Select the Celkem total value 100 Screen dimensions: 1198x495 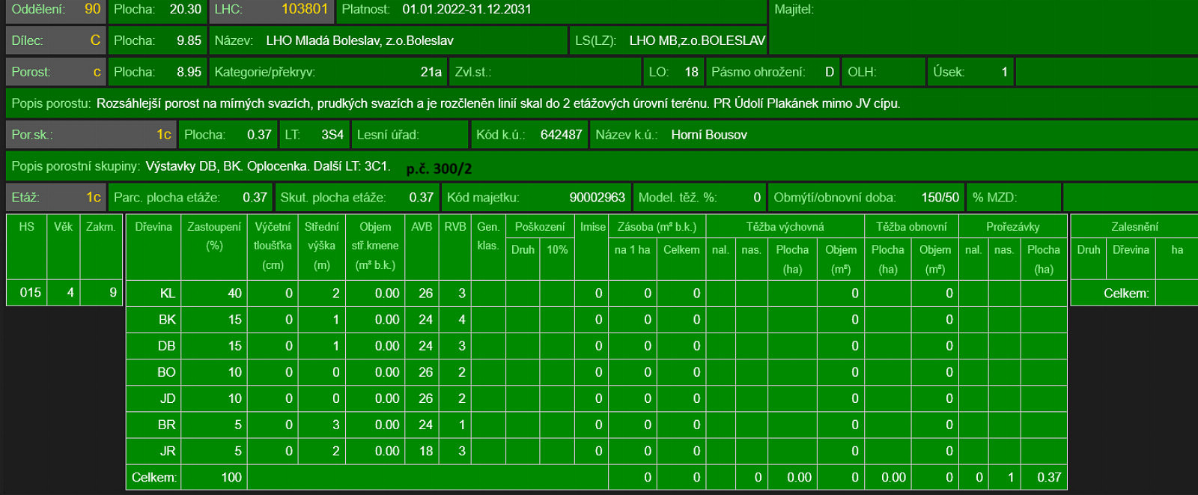pos(231,477)
